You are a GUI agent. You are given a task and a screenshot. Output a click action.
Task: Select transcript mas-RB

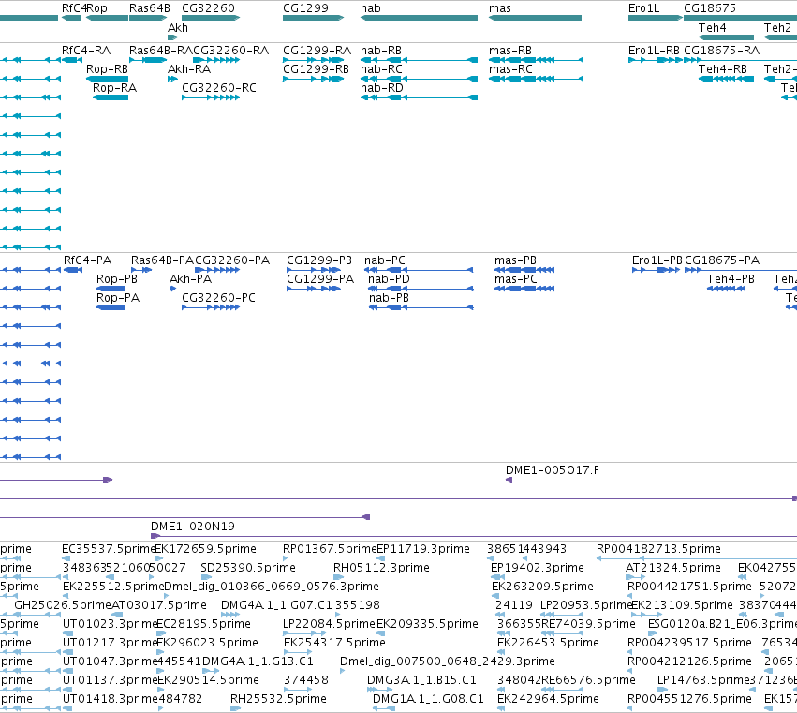[x=510, y=51]
